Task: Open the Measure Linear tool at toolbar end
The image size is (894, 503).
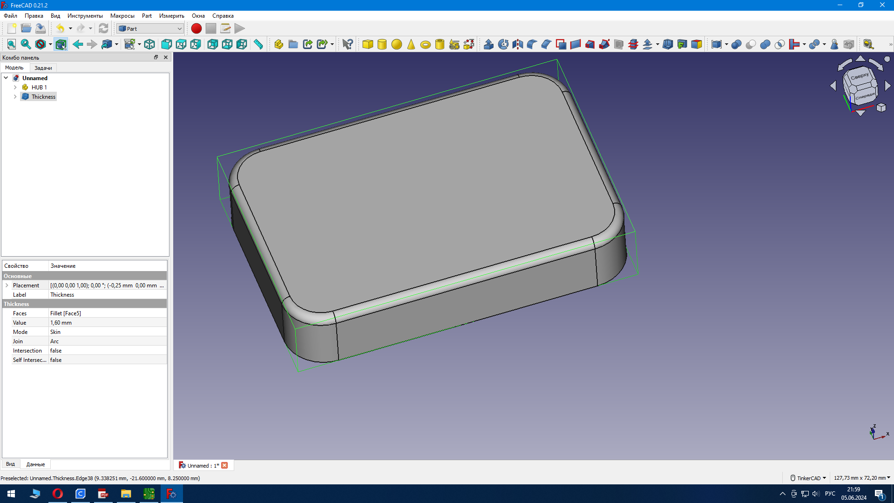Action: 868,44
